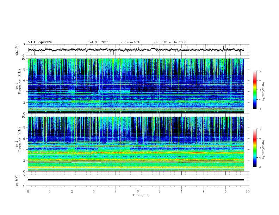Click the lower spectrogram's color scale bar
279x215 pixels.
255,148
